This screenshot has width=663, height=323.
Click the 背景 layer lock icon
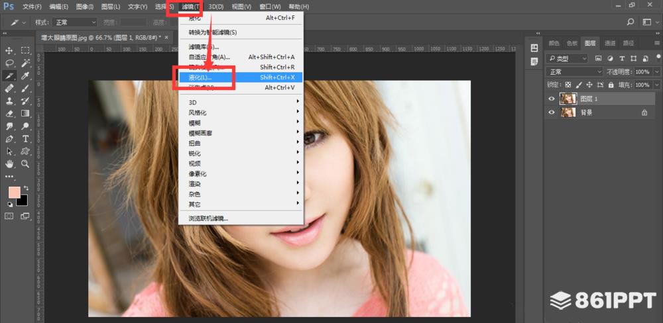click(x=644, y=113)
